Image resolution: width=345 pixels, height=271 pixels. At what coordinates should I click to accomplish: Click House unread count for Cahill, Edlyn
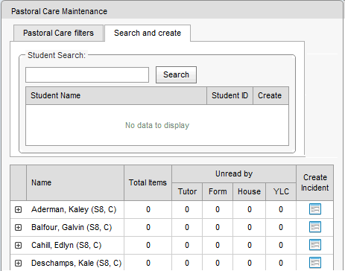coord(250,246)
